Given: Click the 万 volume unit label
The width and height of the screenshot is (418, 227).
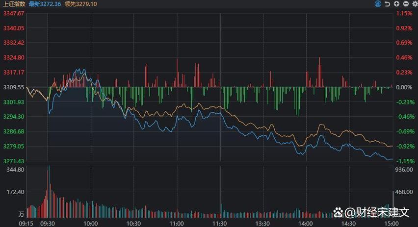Looking at the screenshot, I should 21,214.
